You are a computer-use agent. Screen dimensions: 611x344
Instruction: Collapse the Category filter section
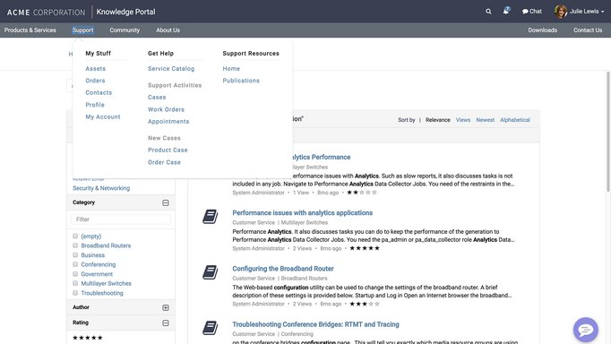[166, 203]
